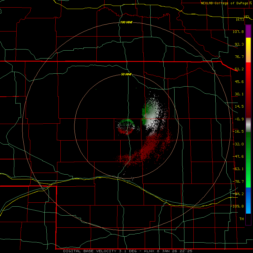Click the 92.3 value on the velocity scale
253x253 pixels.
pyautogui.click(x=239, y=44)
